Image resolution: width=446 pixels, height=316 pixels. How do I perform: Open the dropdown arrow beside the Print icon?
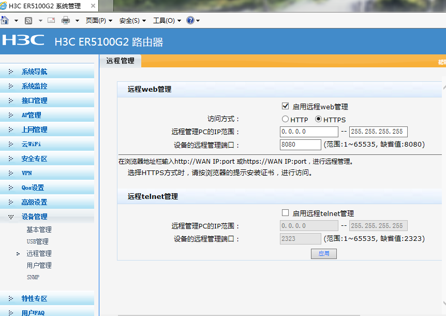pos(77,21)
